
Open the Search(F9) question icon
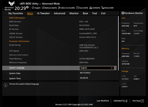click(77, 8)
